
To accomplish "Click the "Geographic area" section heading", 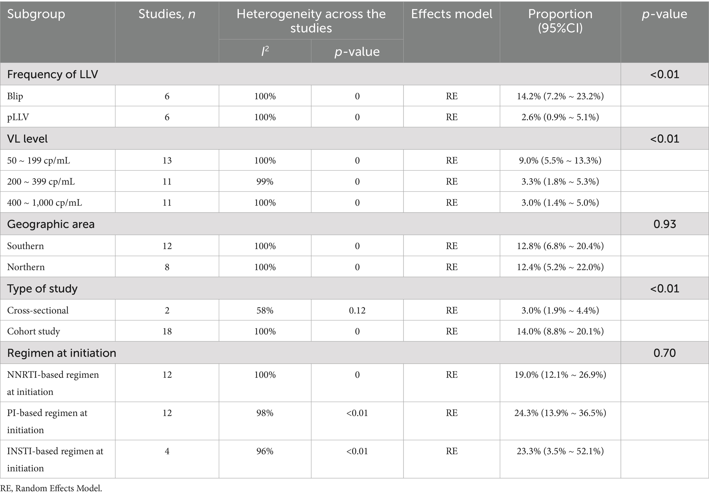I will tap(51, 224).
